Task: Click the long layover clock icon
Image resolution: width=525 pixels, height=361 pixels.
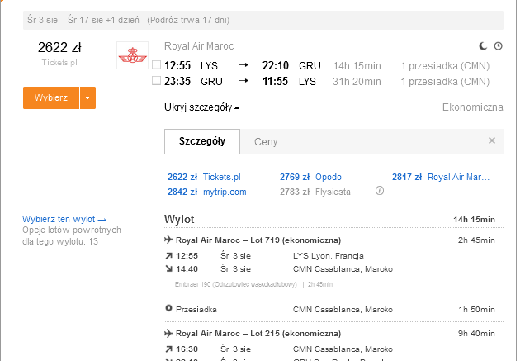Action: pos(499,46)
